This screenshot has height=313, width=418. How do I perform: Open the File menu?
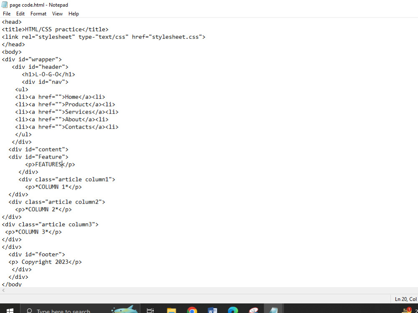pos(7,14)
